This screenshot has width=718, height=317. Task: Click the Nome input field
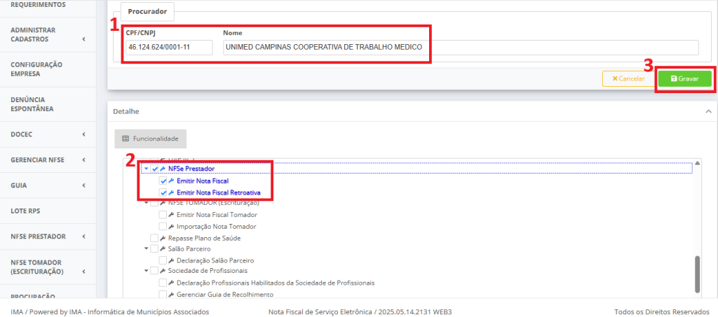click(461, 47)
